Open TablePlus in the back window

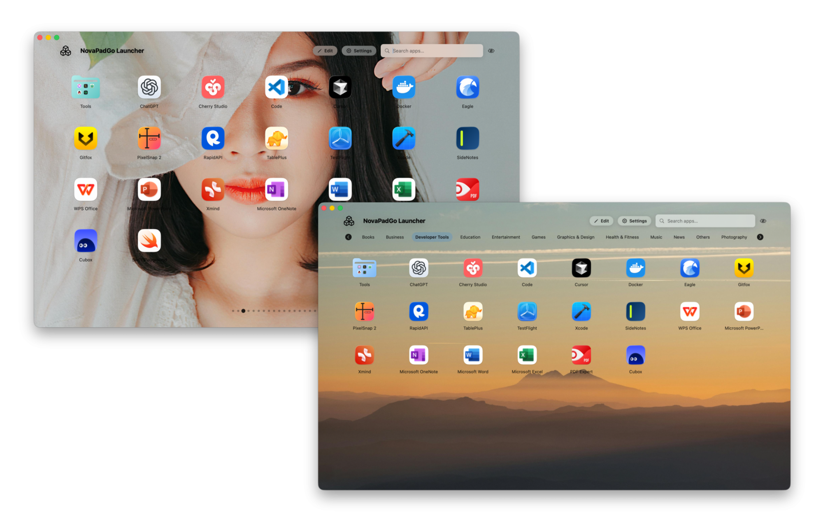(277, 139)
